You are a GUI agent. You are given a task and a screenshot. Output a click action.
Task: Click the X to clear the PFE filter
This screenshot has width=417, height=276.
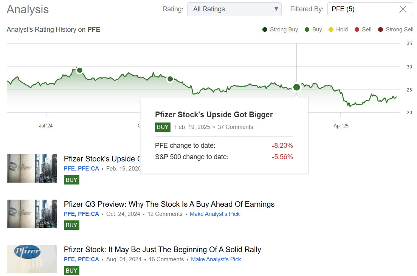(403, 9)
